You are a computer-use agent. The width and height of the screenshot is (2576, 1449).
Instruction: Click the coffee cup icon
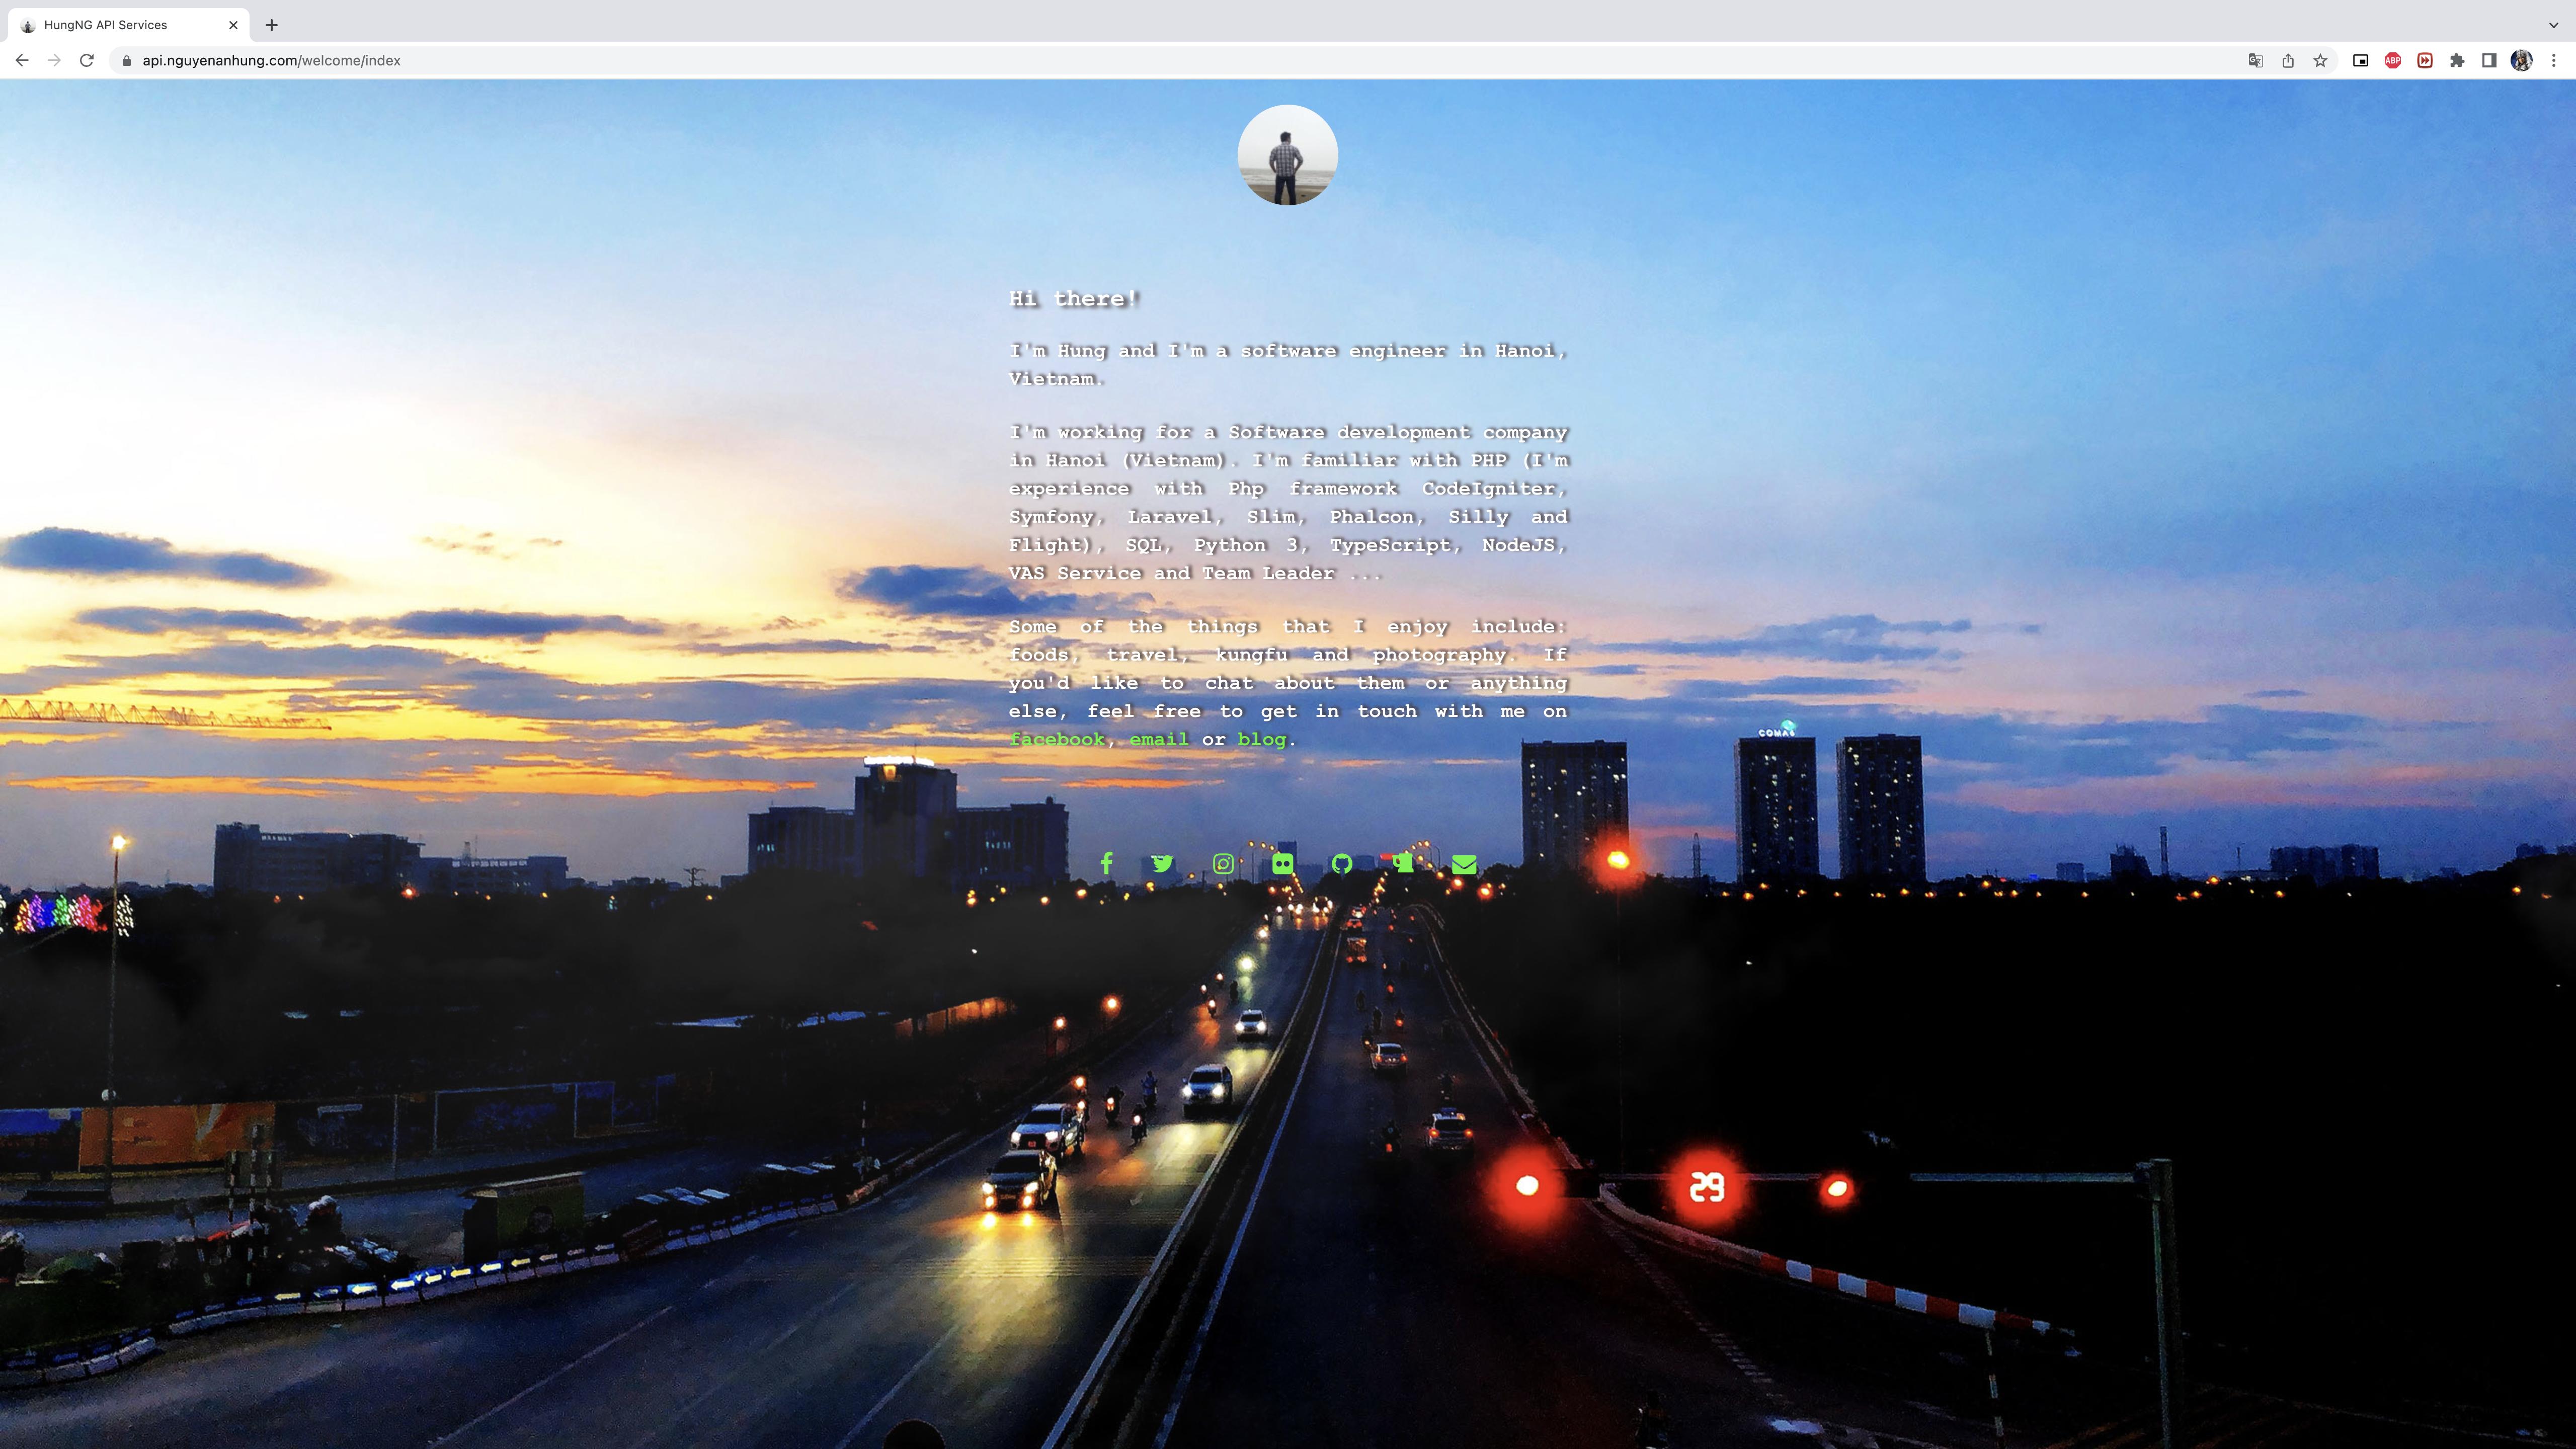(1403, 863)
